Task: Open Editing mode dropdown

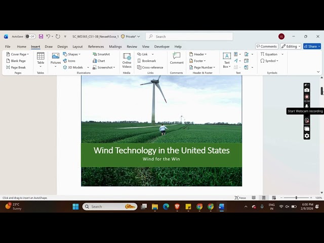Action: (x=291, y=46)
